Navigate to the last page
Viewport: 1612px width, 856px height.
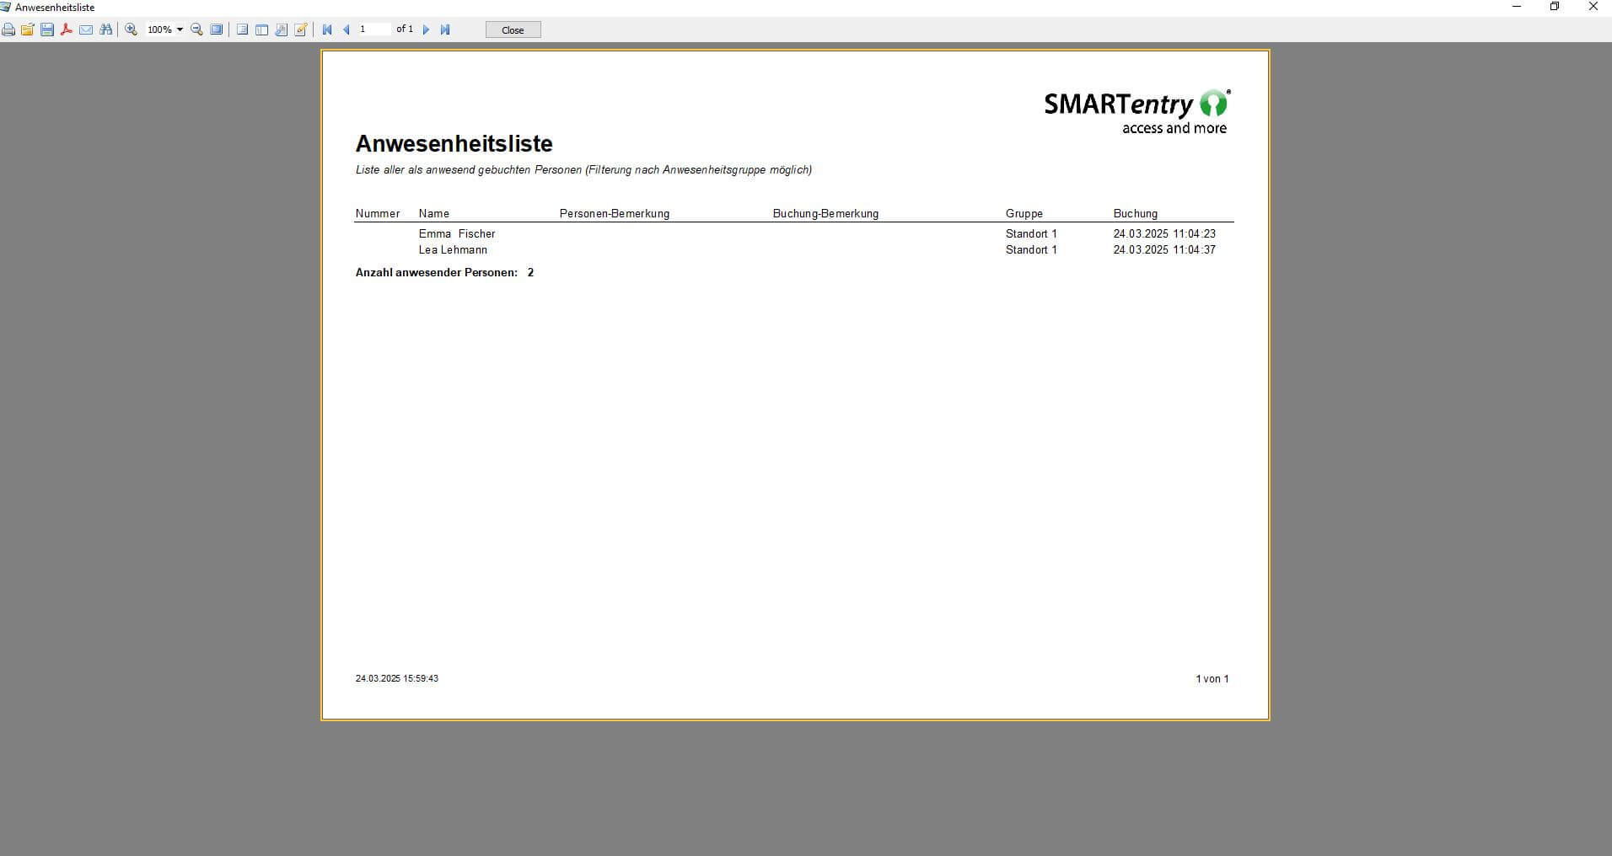click(446, 29)
